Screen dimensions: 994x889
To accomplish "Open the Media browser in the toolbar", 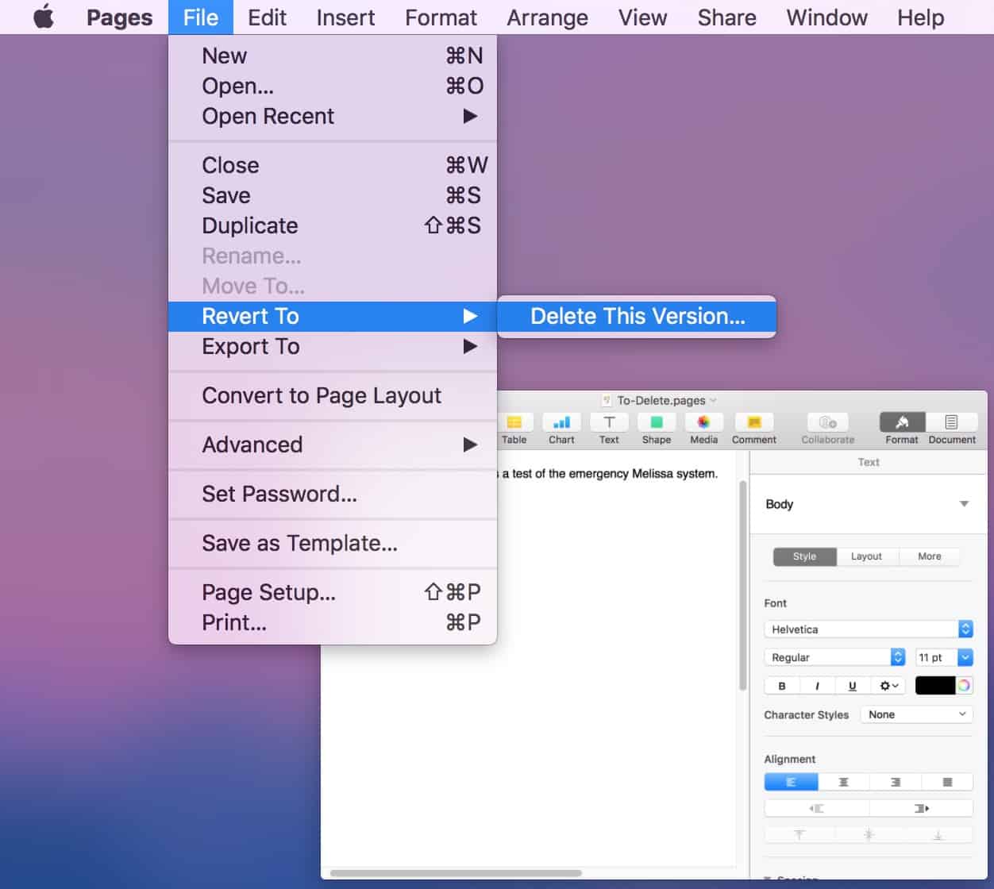I will coord(703,429).
